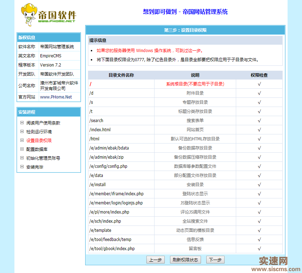Click the check mark for the / root row

click(259, 84)
